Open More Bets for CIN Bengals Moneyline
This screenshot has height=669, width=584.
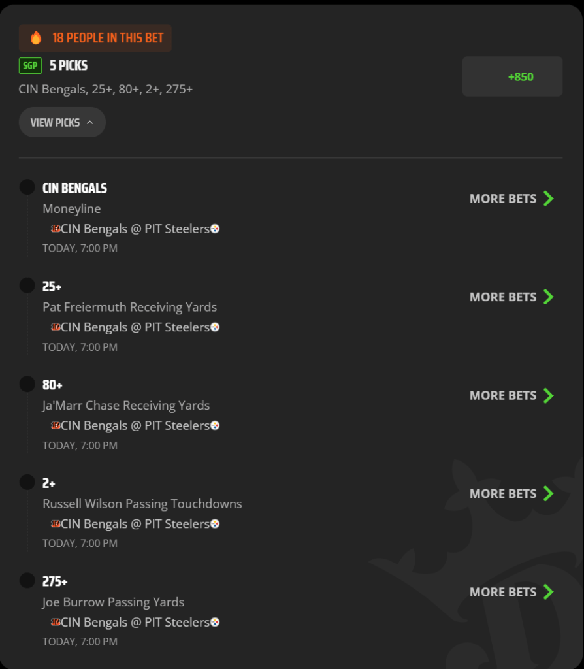[x=511, y=199]
